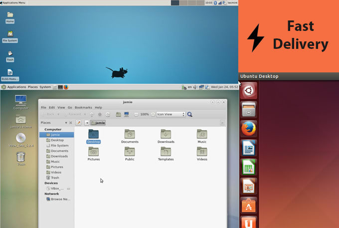
Task: Expand the Places sidebar type dropdown
Action: 64,123
